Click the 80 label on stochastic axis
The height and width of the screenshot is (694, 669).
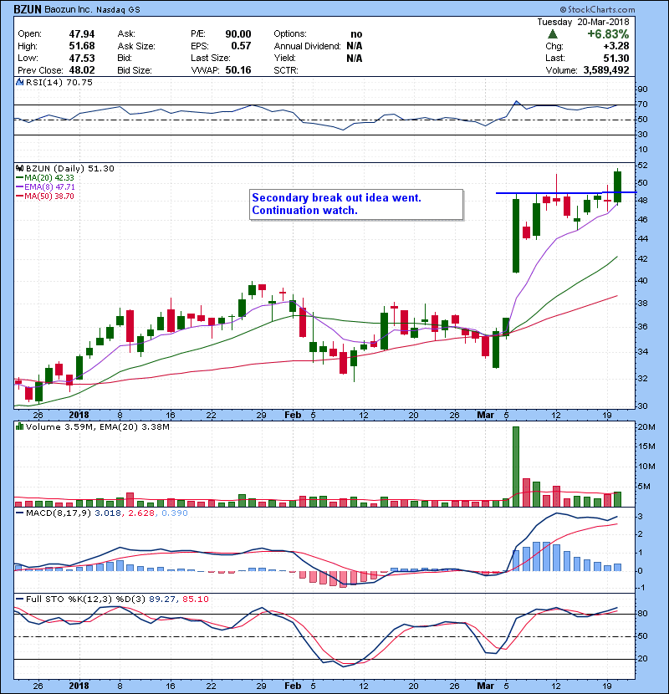642,614
